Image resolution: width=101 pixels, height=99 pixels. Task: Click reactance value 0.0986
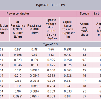(x=34, y=70)
